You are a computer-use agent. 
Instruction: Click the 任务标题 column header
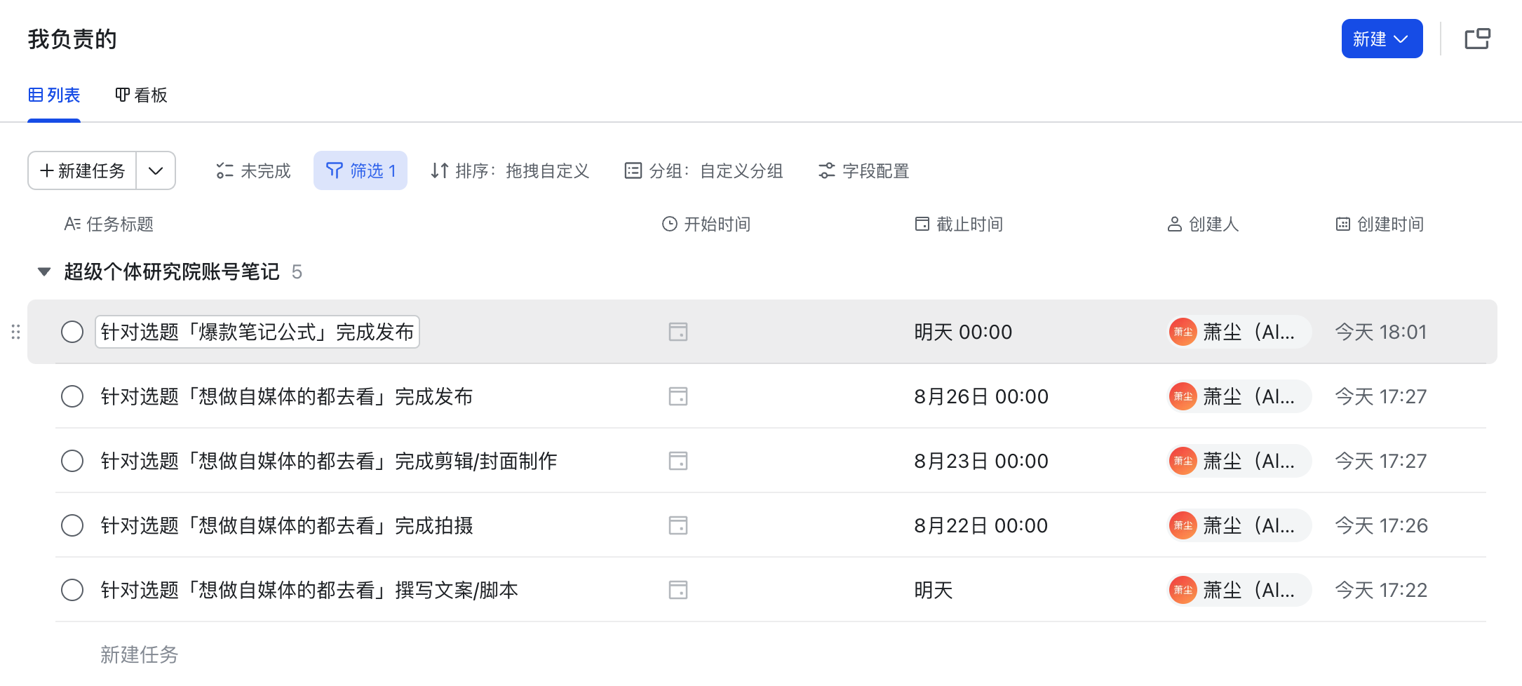pos(109,224)
